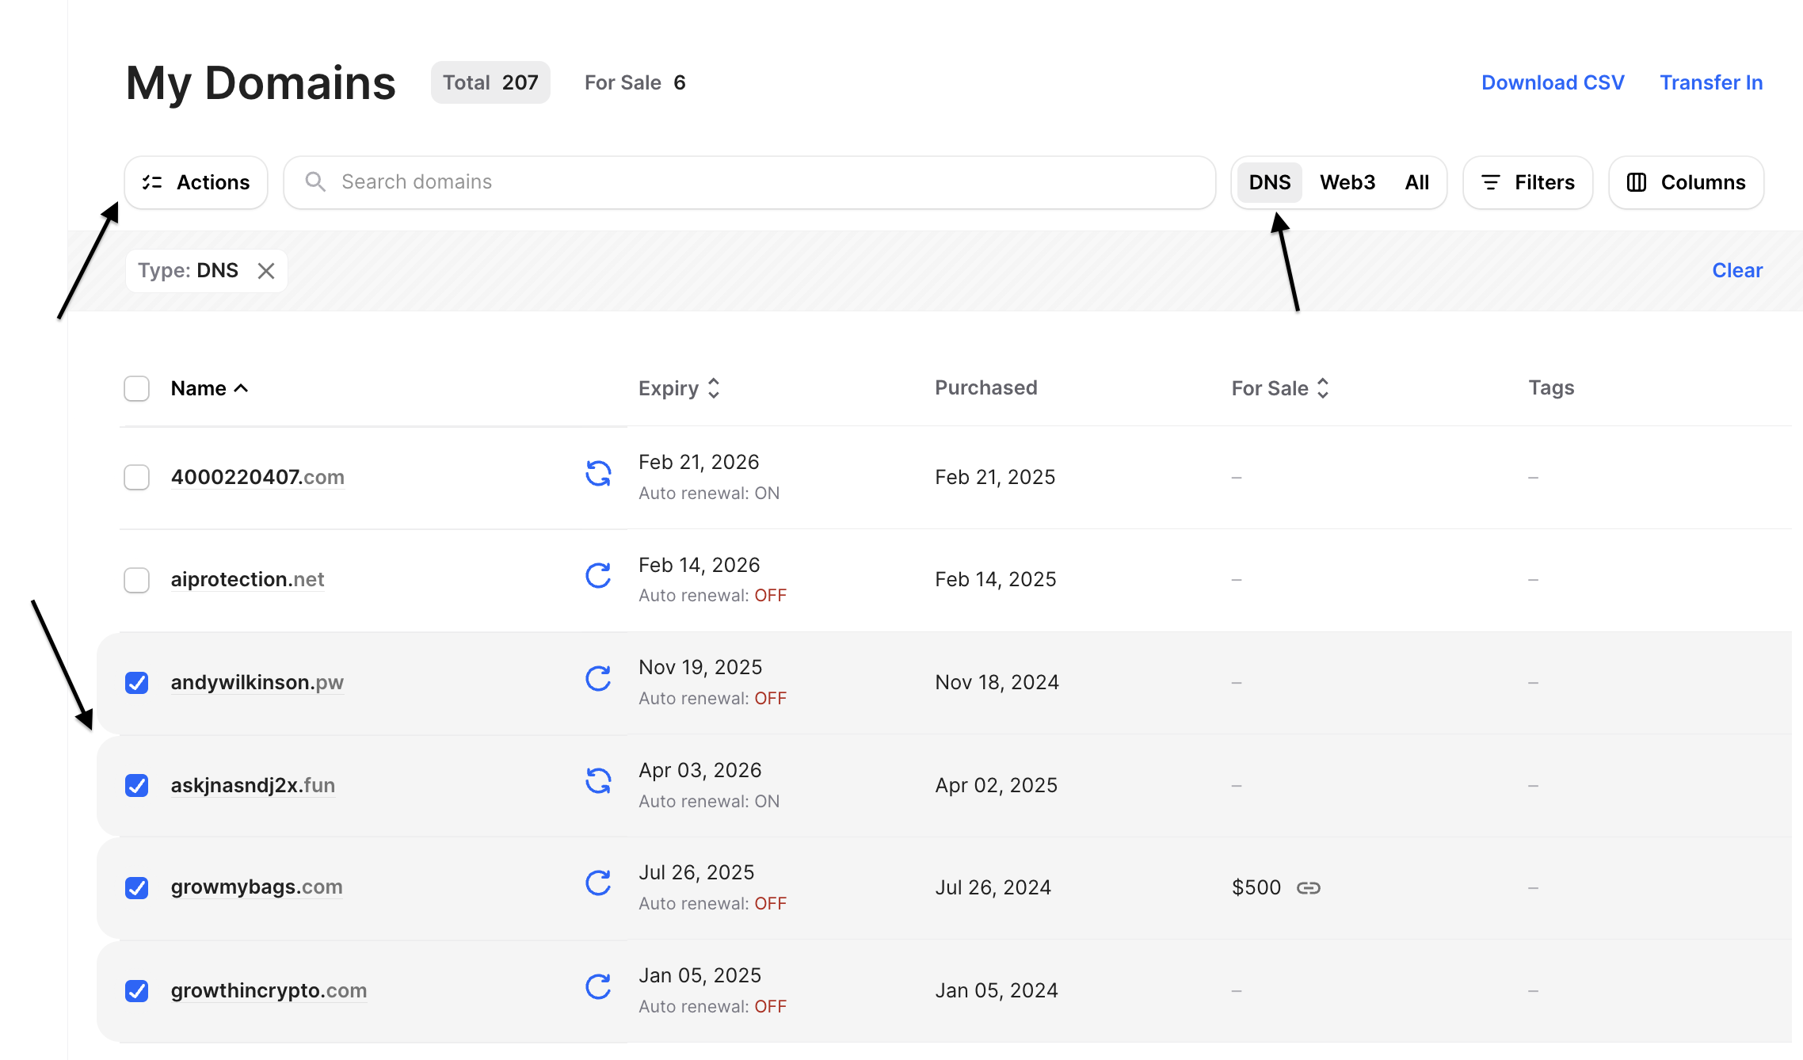Switch to the All domains tab
This screenshot has height=1060, width=1803.
[x=1416, y=182]
